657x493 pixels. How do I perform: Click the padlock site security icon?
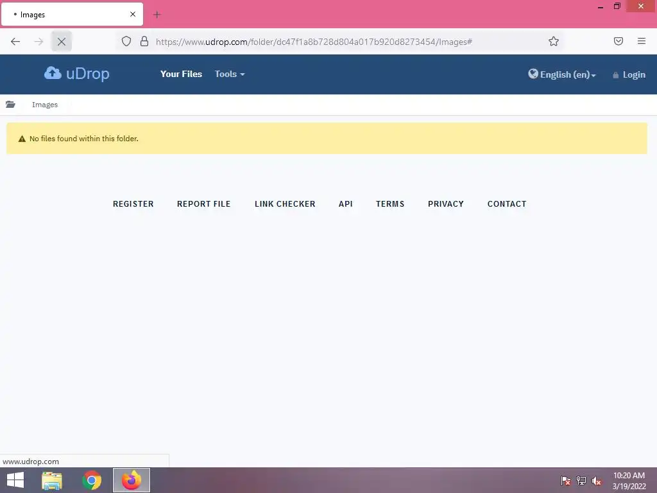click(x=144, y=41)
